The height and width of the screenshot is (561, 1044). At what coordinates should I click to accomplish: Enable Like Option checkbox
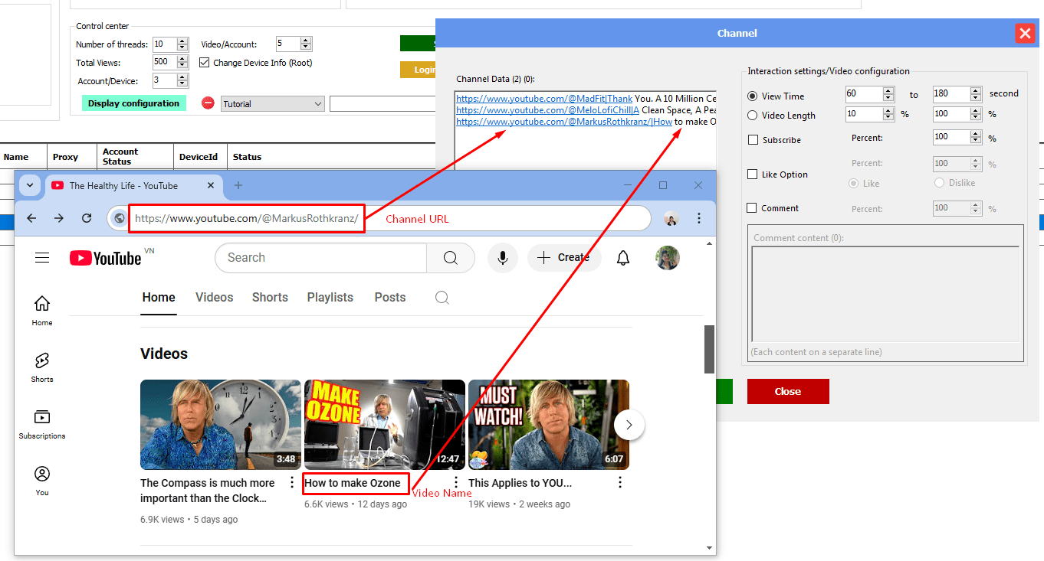coord(753,174)
